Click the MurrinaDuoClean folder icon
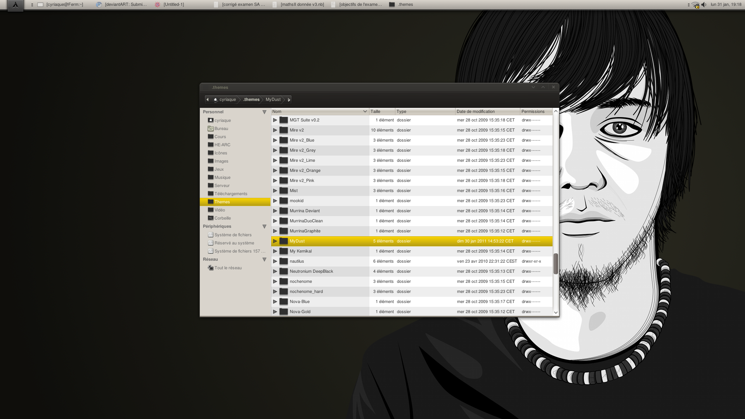 [284, 221]
